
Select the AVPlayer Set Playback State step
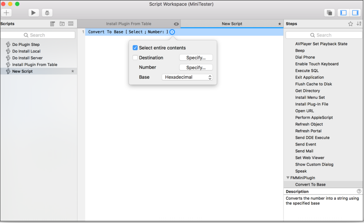point(321,44)
